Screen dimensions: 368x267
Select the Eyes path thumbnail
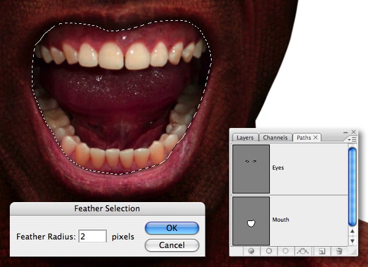point(251,169)
